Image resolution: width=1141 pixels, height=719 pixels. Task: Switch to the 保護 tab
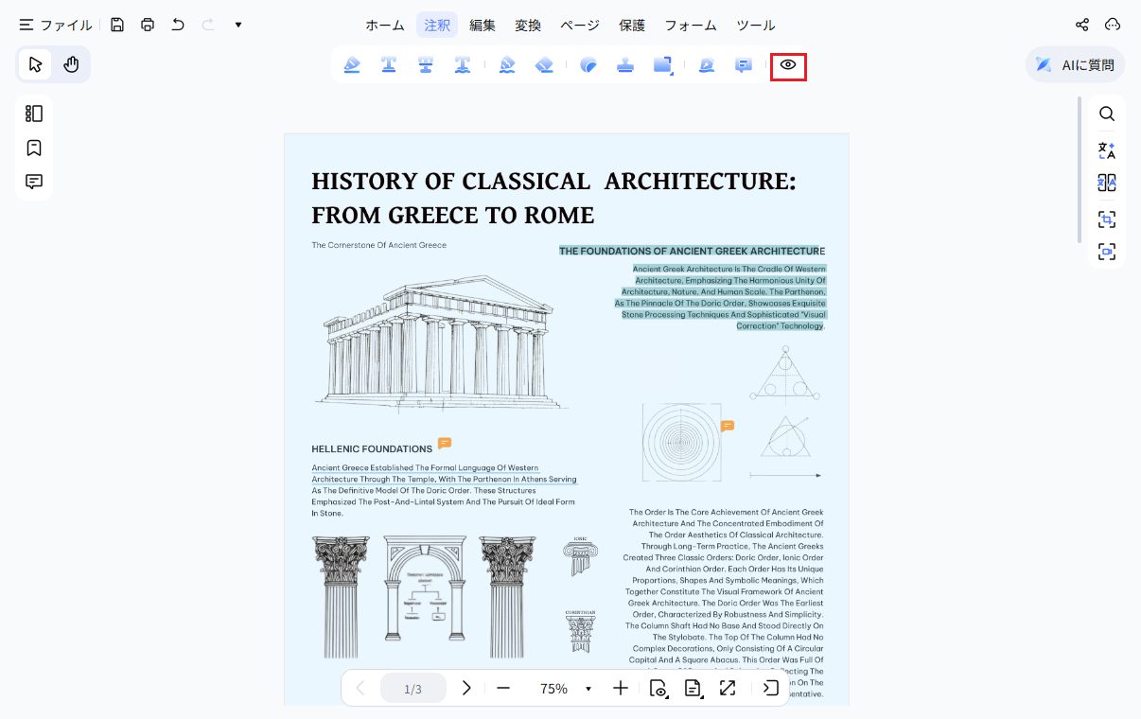(x=632, y=26)
